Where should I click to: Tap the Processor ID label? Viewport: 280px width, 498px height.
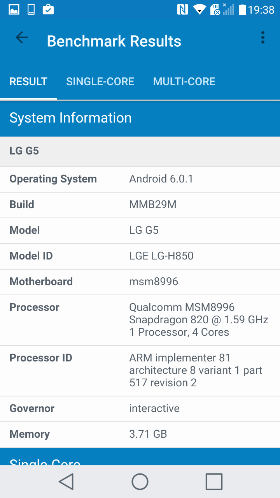click(x=41, y=358)
